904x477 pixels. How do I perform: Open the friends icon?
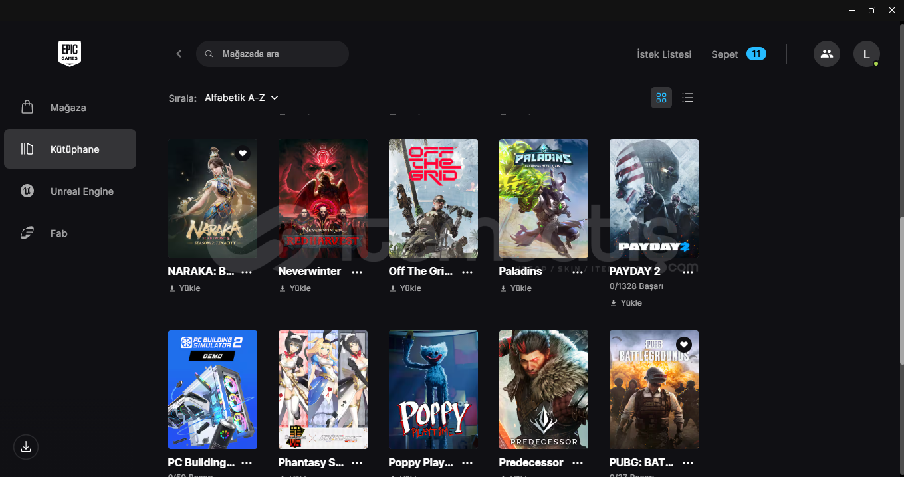pyautogui.click(x=827, y=54)
